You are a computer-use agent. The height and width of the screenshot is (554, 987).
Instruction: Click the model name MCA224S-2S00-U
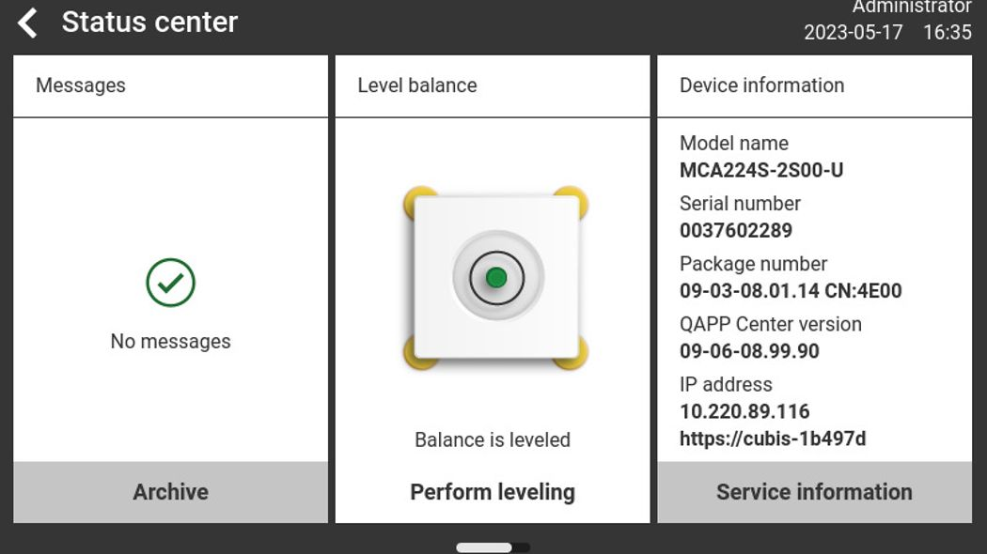coord(761,171)
